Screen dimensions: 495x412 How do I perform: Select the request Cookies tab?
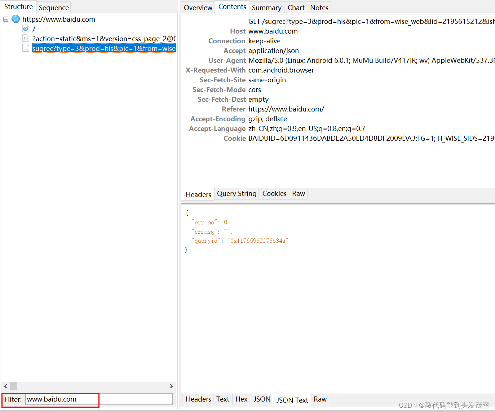[x=274, y=193]
